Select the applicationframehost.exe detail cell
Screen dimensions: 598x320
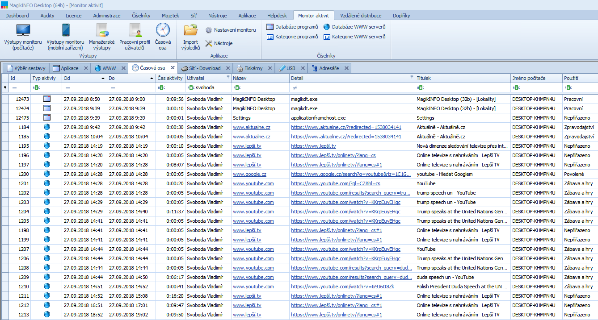(x=352, y=118)
